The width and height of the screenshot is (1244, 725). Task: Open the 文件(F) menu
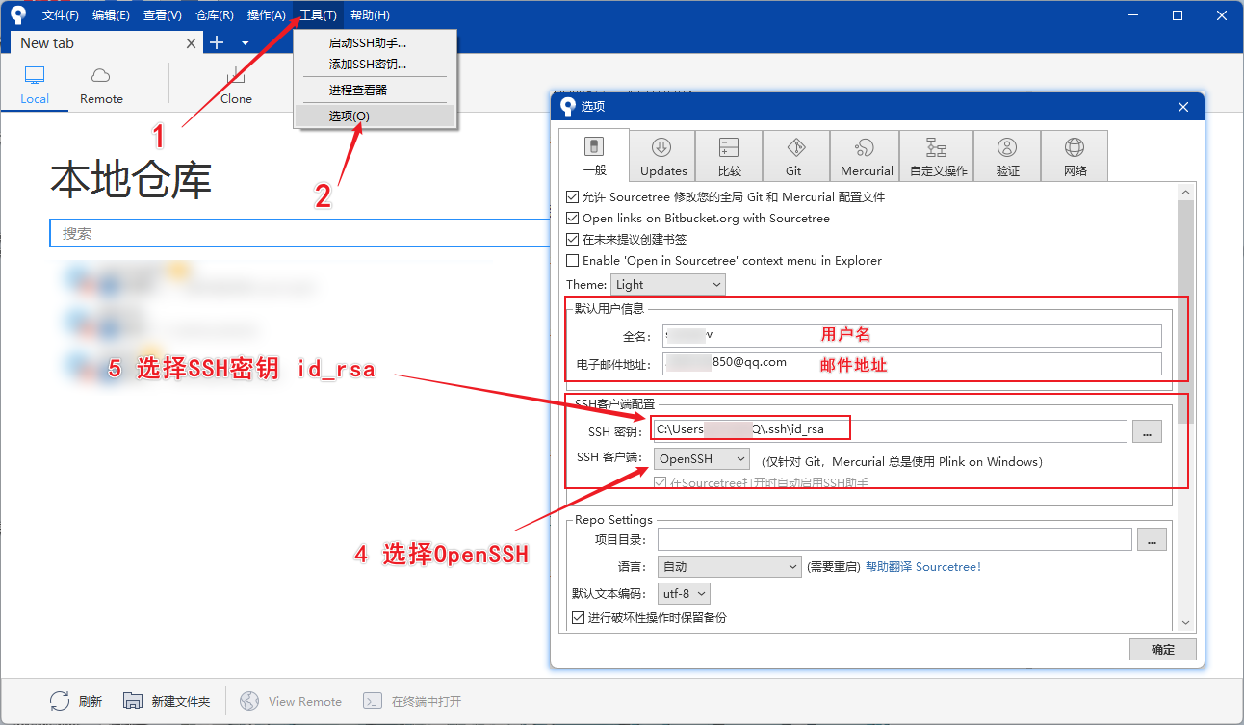click(x=61, y=14)
